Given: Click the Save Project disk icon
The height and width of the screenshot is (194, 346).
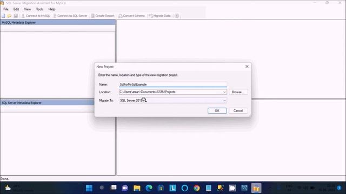Looking at the screenshot, I should [16, 16].
